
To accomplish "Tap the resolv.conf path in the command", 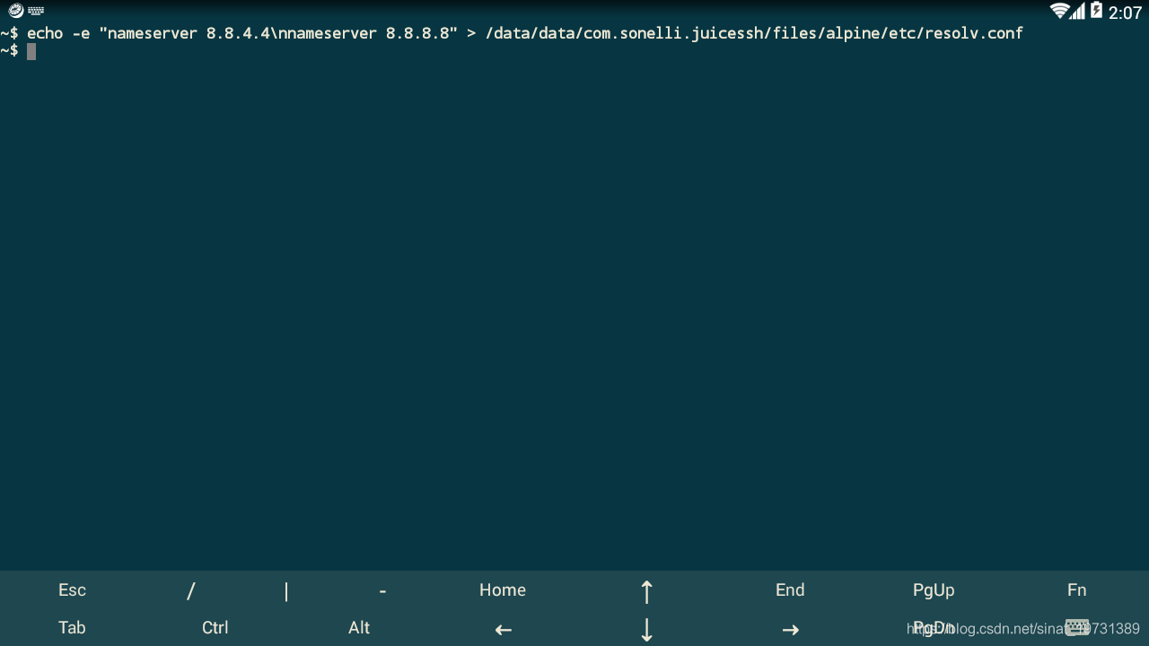I will 754,33.
